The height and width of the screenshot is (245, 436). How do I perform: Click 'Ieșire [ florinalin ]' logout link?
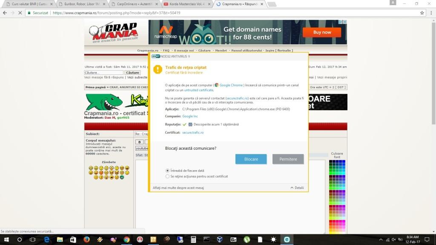(x=279, y=51)
